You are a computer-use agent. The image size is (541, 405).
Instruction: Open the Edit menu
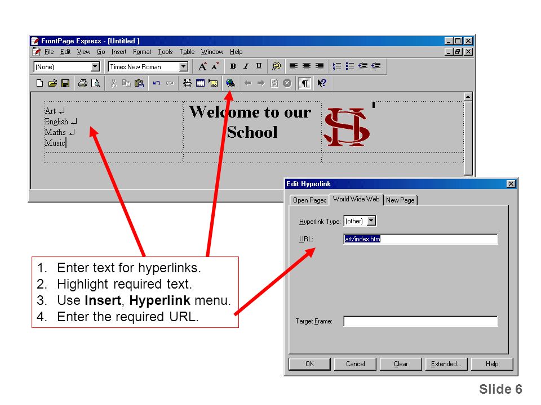click(x=65, y=52)
